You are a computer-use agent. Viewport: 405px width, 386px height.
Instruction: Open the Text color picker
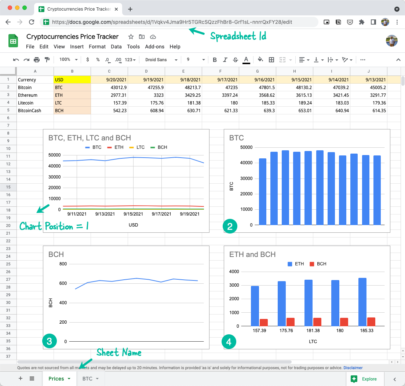tap(246, 59)
